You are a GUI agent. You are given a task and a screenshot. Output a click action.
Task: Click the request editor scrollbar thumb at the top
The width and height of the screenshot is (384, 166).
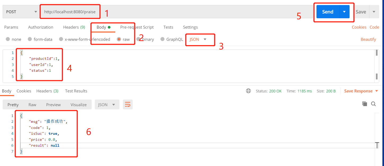click(377, 53)
